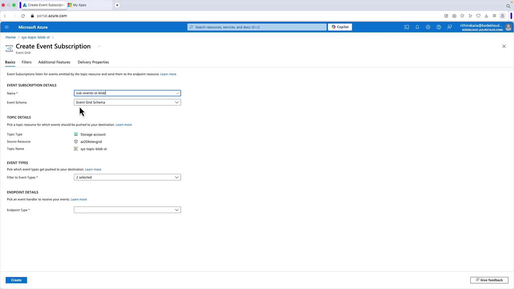This screenshot has width=514, height=289.
Task: Switch to the Delivery Properties tab
Action: [x=93, y=62]
